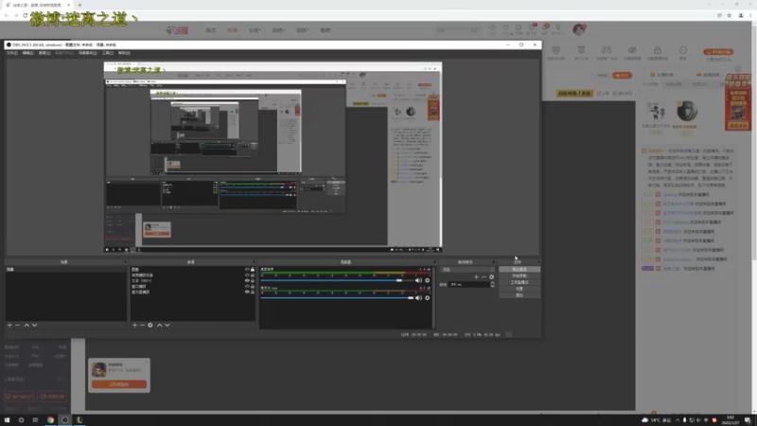Toggle visibility of the first source (图像)
757x426 pixels.
247,269
